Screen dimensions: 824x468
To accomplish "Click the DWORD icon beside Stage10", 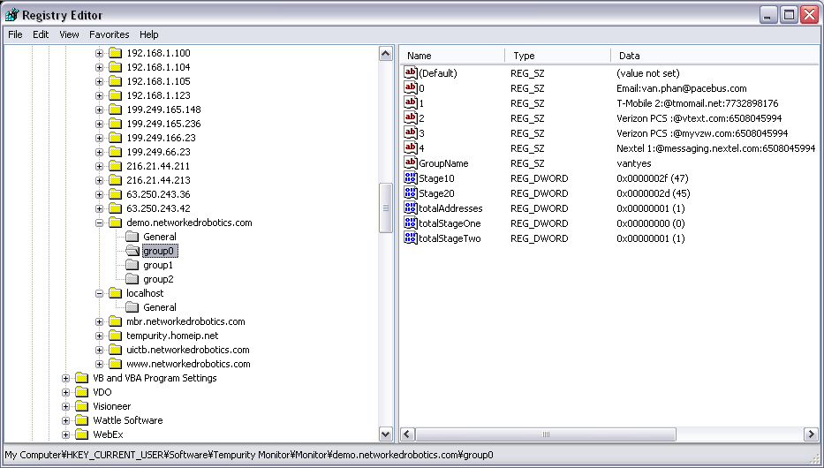I will (411, 178).
